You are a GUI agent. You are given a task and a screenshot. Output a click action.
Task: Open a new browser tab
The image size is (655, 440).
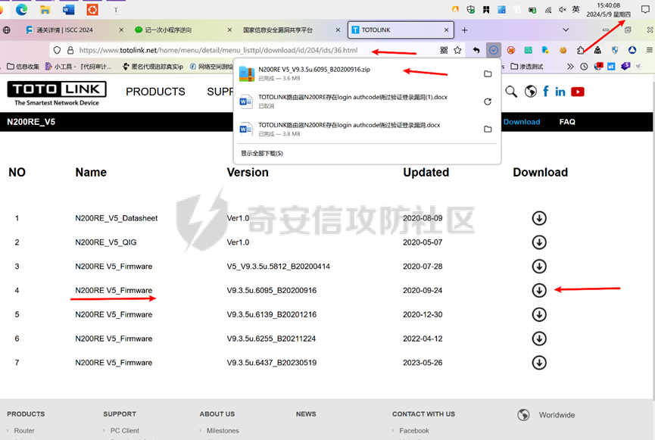[x=464, y=30]
